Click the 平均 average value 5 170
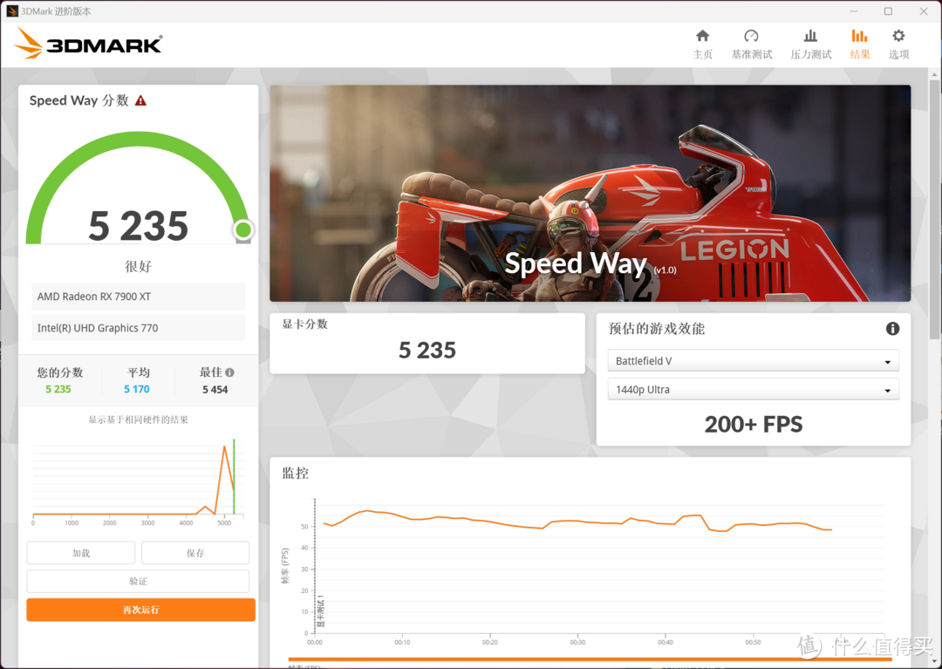The height and width of the screenshot is (669, 942). (x=137, y=389)
